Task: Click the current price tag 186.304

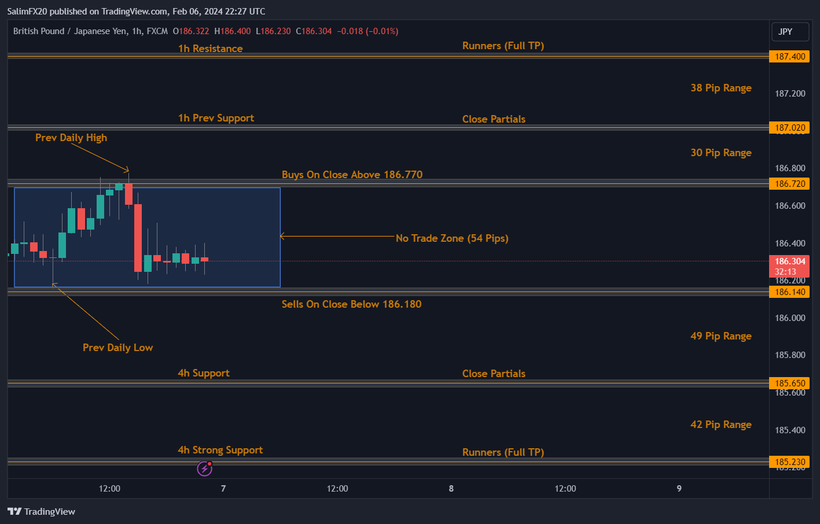Action: tap(789, 261)
